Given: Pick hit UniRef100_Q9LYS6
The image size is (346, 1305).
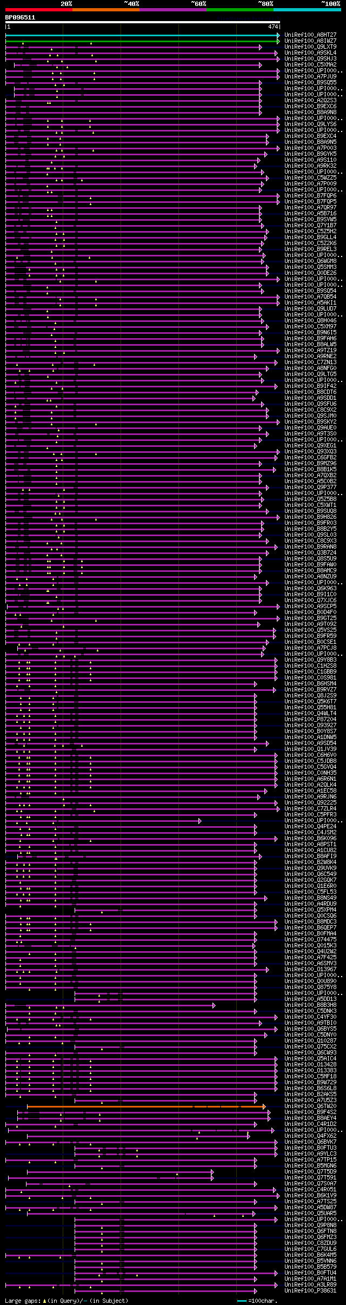Looking at the screenshot, I should coord(310,124).
